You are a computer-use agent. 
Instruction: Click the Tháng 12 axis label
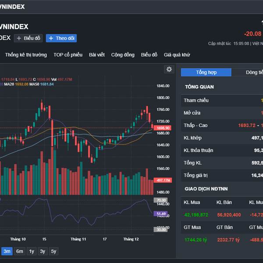click(x=131, y=239)
